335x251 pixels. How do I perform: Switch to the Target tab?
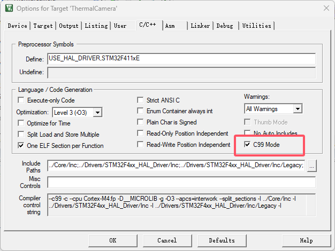[43, 26]
